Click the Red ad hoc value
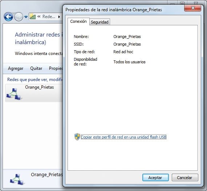207x191 pixels. (123, 52)
